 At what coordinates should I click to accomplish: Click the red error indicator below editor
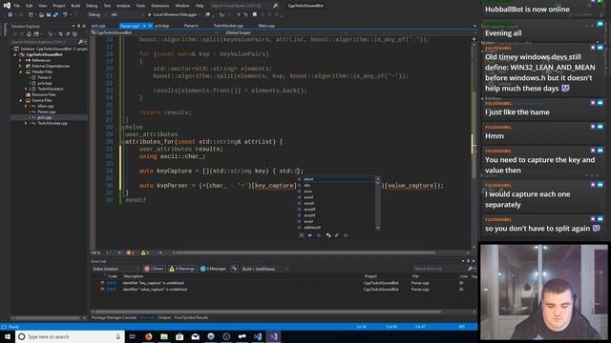[130, 252]
